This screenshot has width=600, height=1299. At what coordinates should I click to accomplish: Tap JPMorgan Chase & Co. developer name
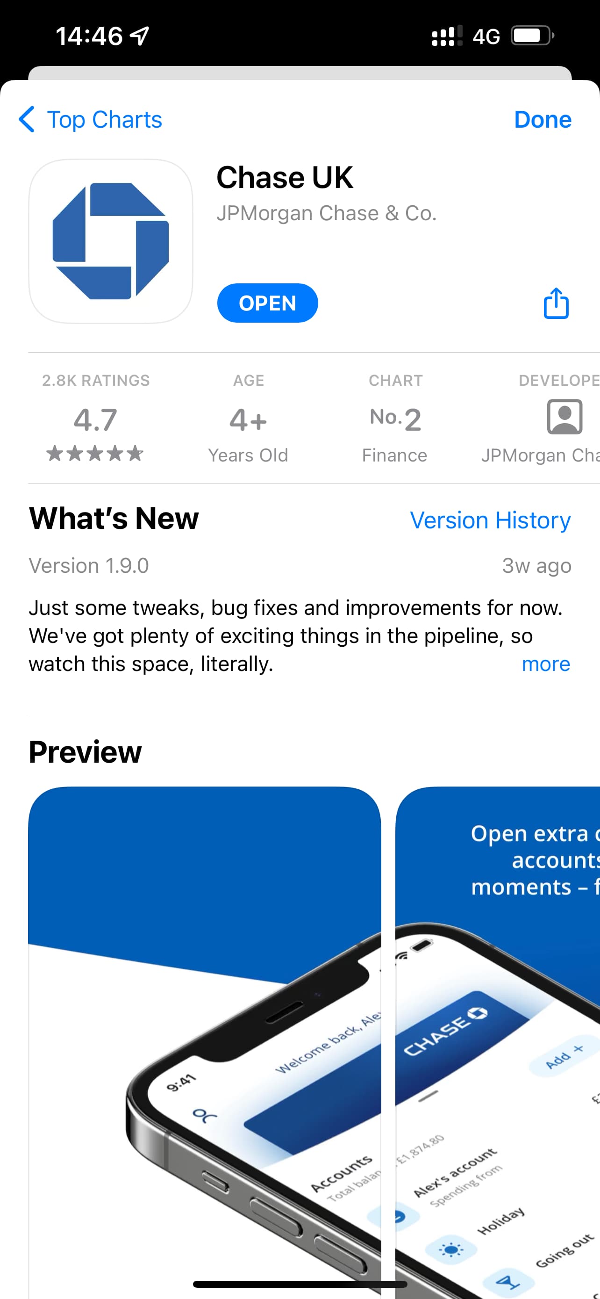pyautogui.click(x=327, y=213)
